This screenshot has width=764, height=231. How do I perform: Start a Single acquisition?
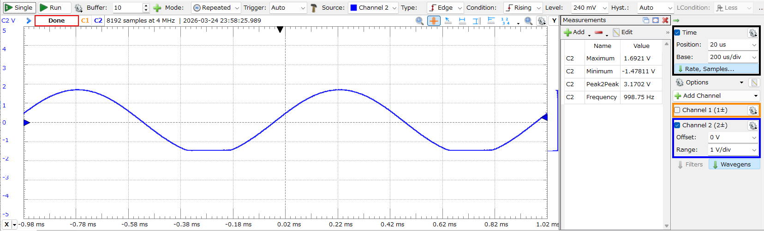(18, 7)
